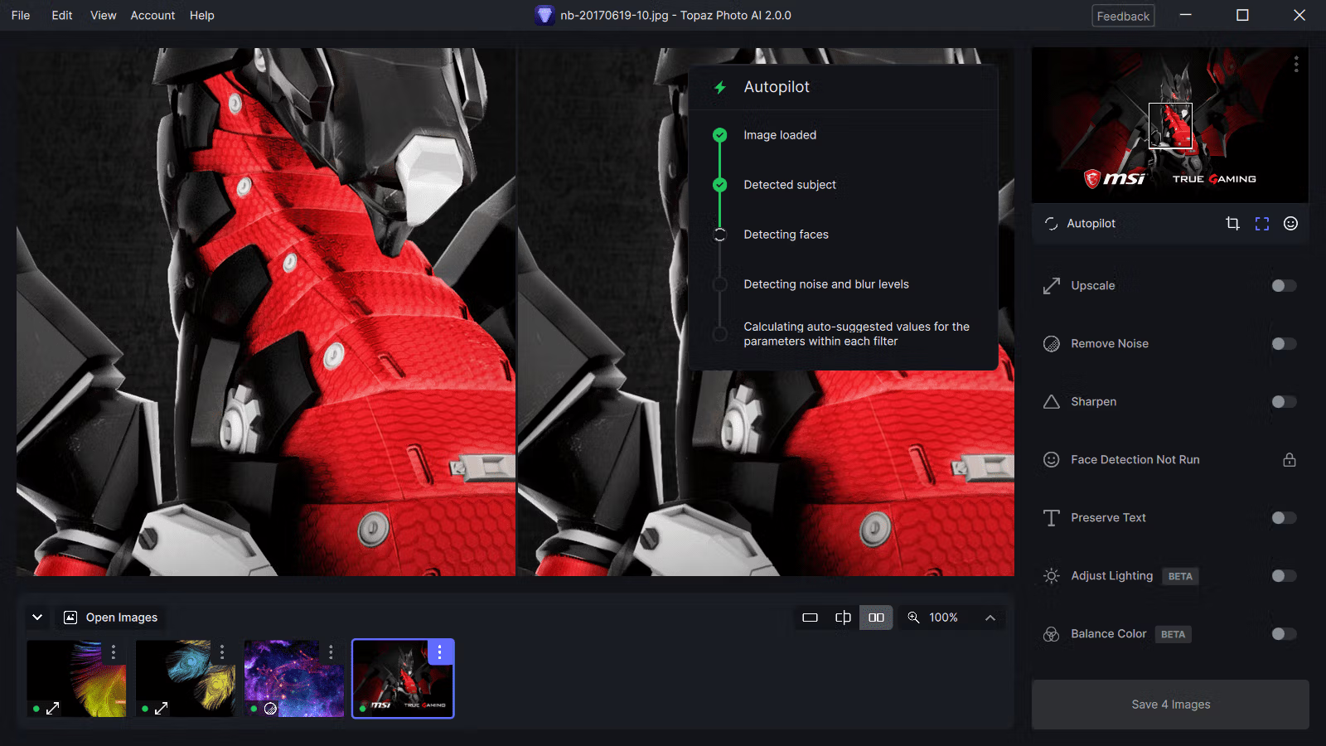Click the Autopilot spinner icon in sidebar
The width and height of the screenshot is (1326, 746).
pos(1051,224)
